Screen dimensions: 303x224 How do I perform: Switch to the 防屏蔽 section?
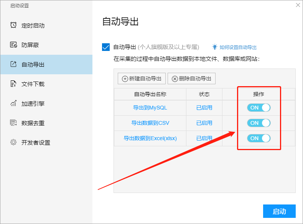click(x=46, y=45)
